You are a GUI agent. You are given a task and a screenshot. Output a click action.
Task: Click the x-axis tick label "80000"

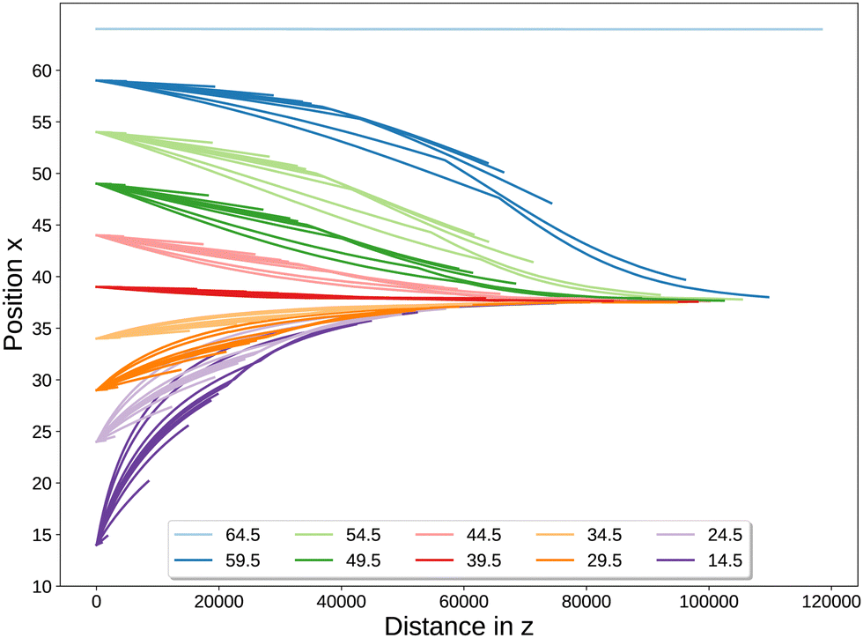tap(586, 602)
